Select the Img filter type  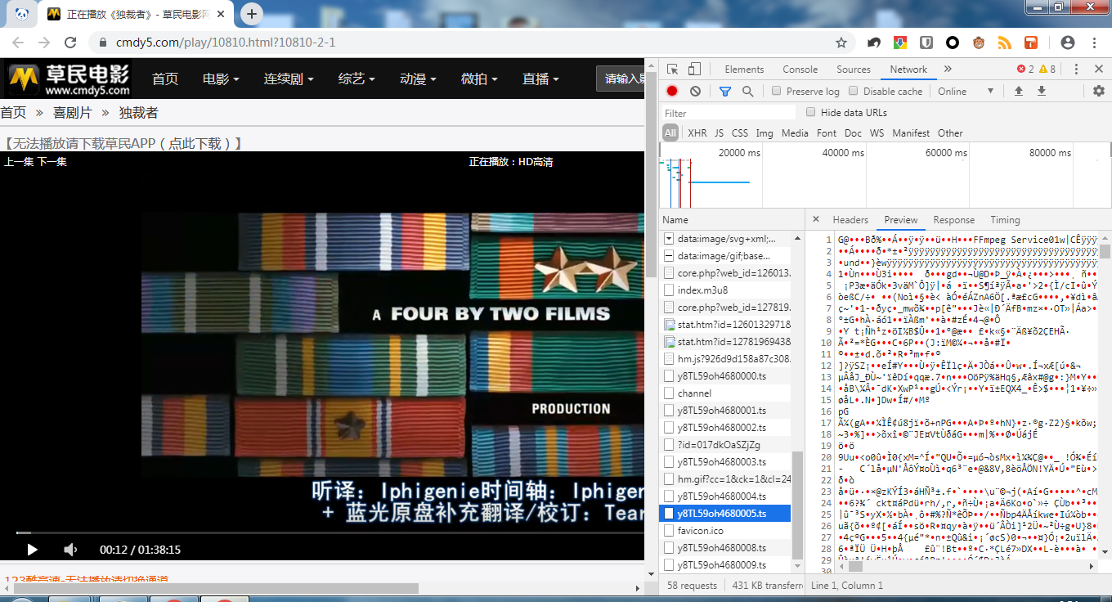[x=764, y=133]
